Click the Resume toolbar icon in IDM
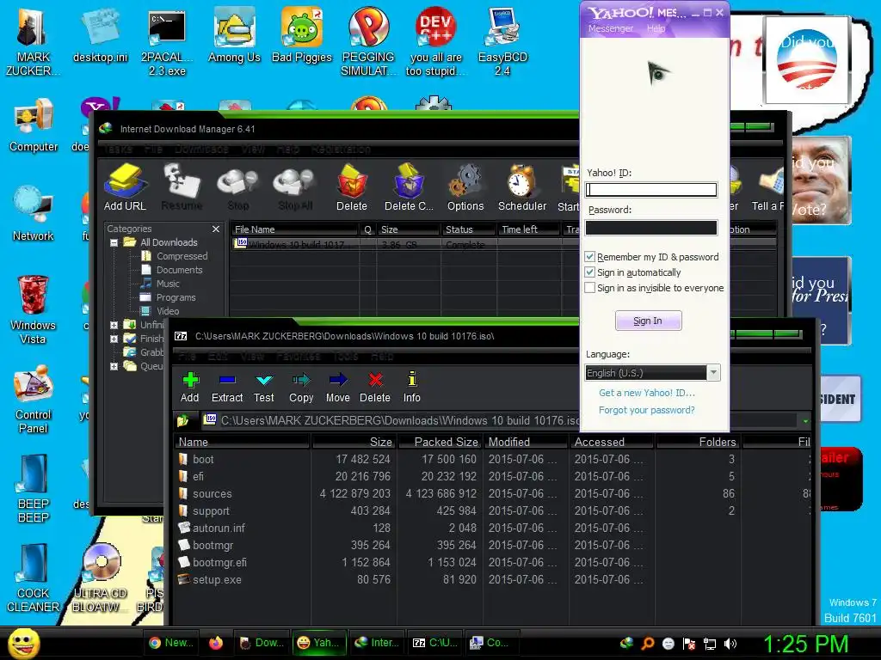Screen dimensions: 881x660 tap(182, 180)
